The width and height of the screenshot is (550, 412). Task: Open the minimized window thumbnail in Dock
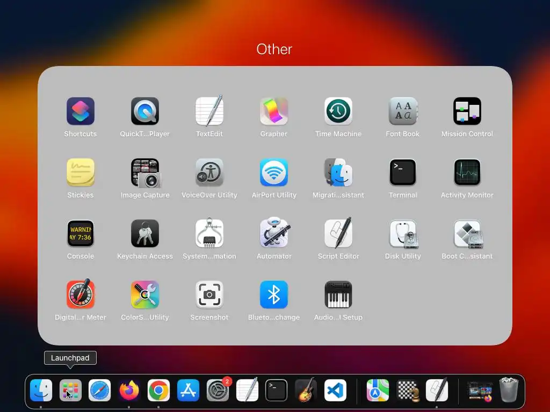pyautogui.click(x=480, y=391)
